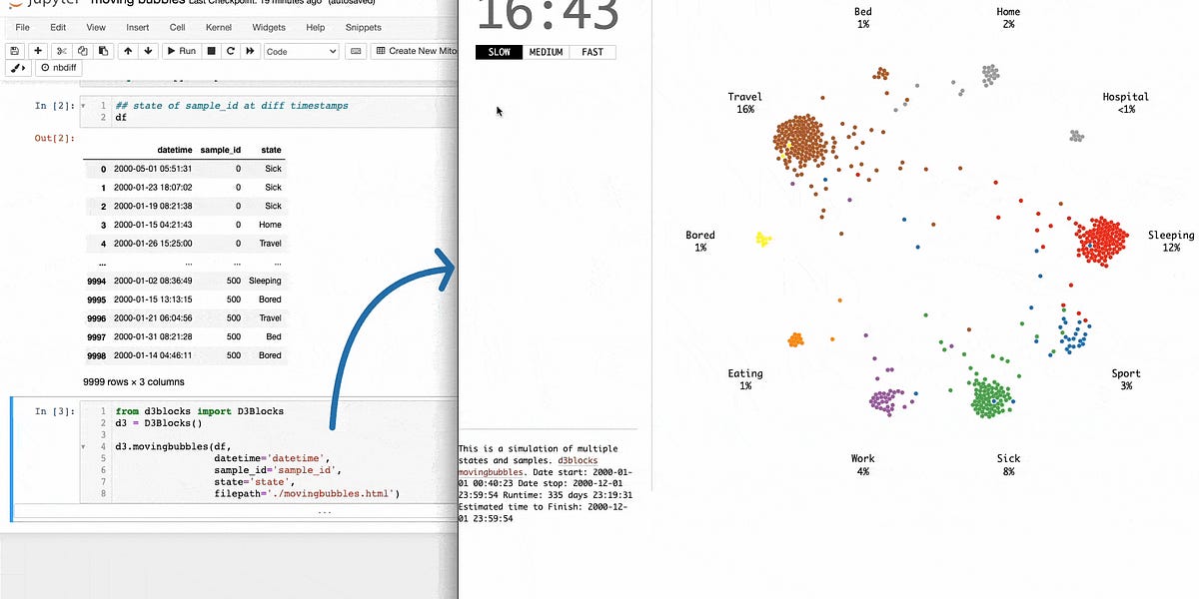Click the '2000-01-26 15:25:00' table cell

click(153, 244)
